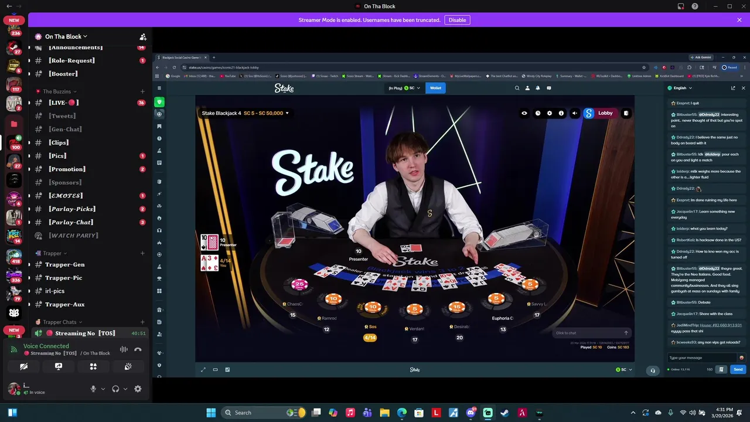
Task: Open Stake site search magnifier
Action: coord(517,88)
